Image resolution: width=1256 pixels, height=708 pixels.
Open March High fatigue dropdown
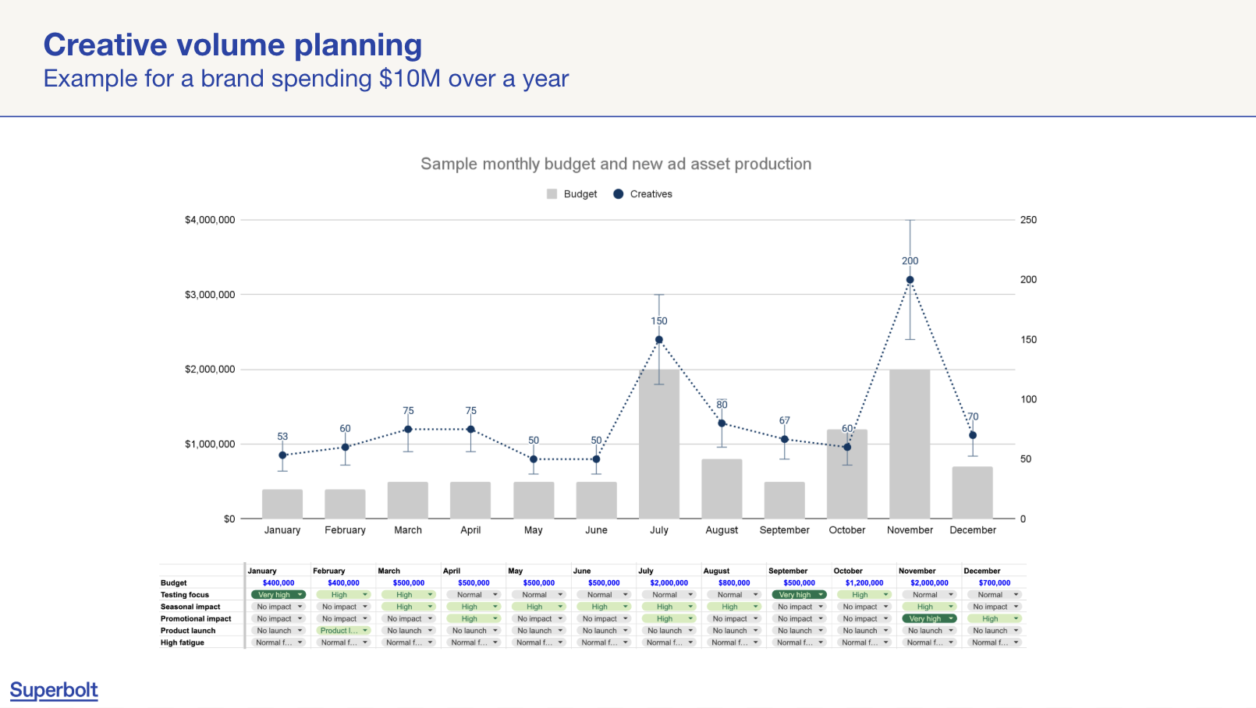point(409,643)
